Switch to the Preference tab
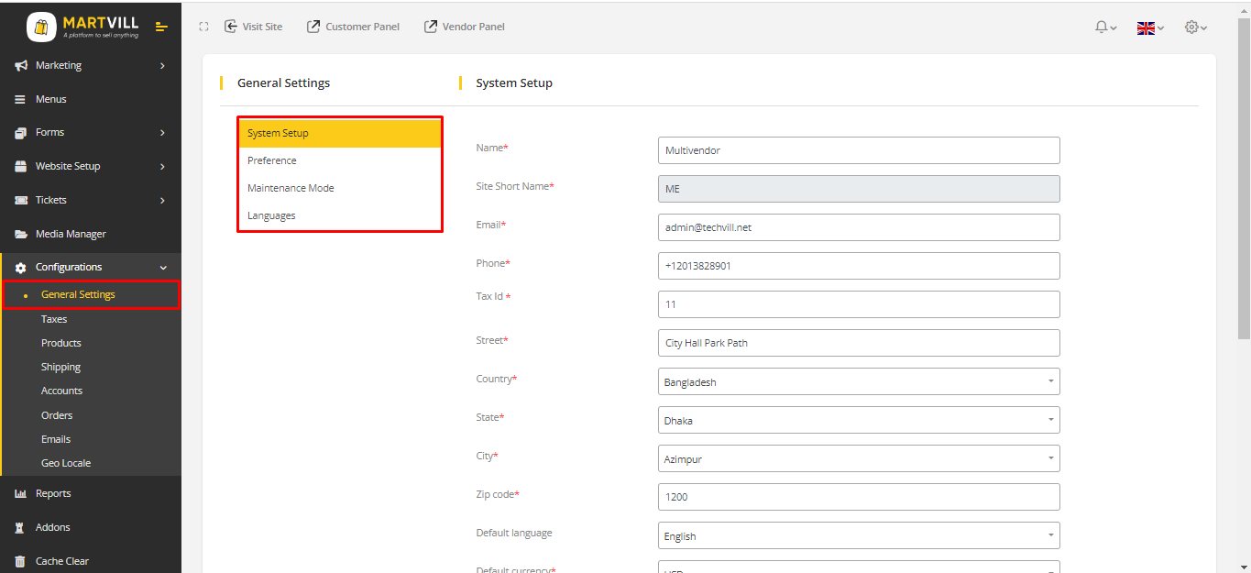Screen dimensions: 1251x573 (x=272, y=160)
